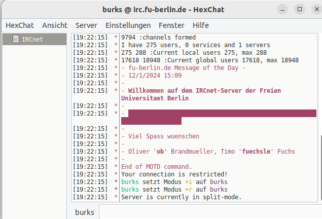Open the Server menu
This screenshot has height=219, width=322.
86,25
